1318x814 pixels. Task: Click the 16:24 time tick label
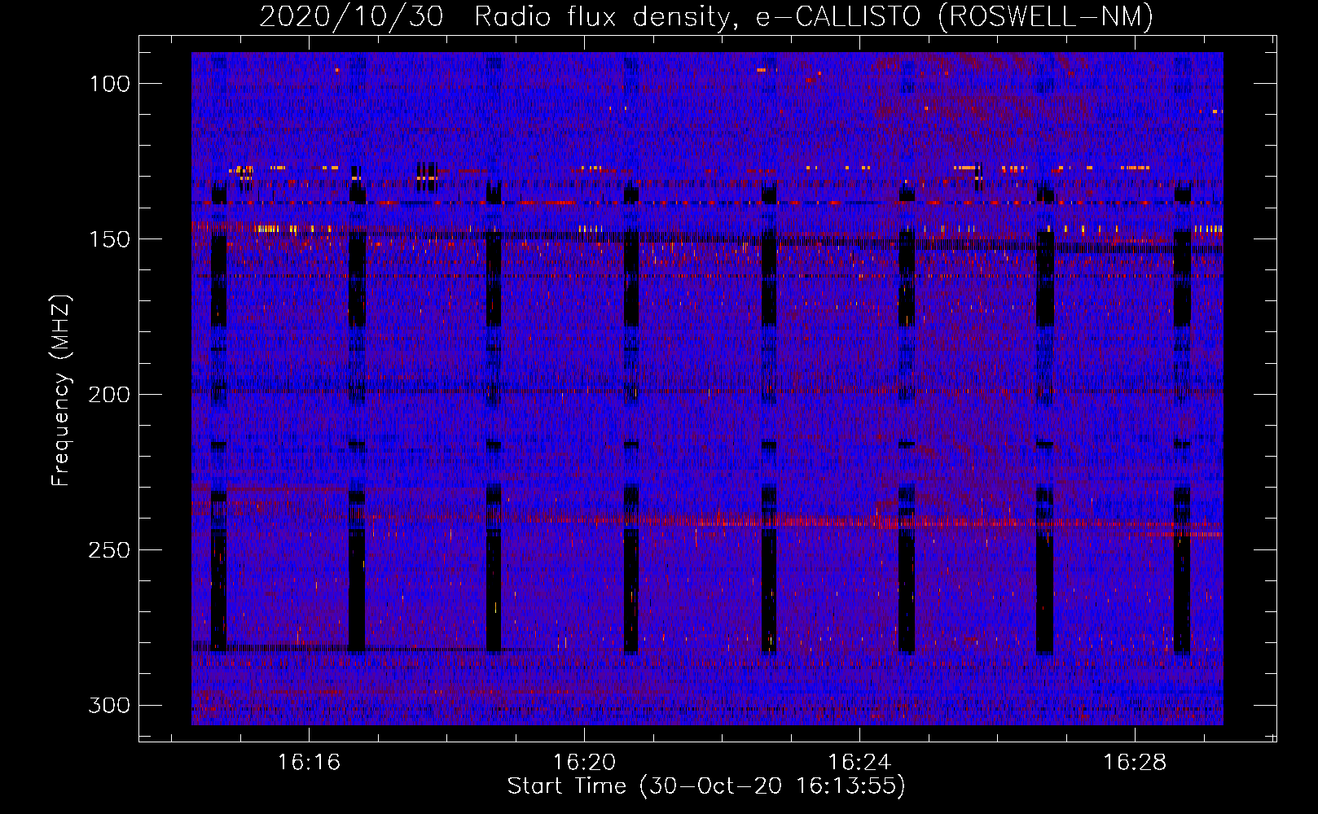(x=859, y=763)
